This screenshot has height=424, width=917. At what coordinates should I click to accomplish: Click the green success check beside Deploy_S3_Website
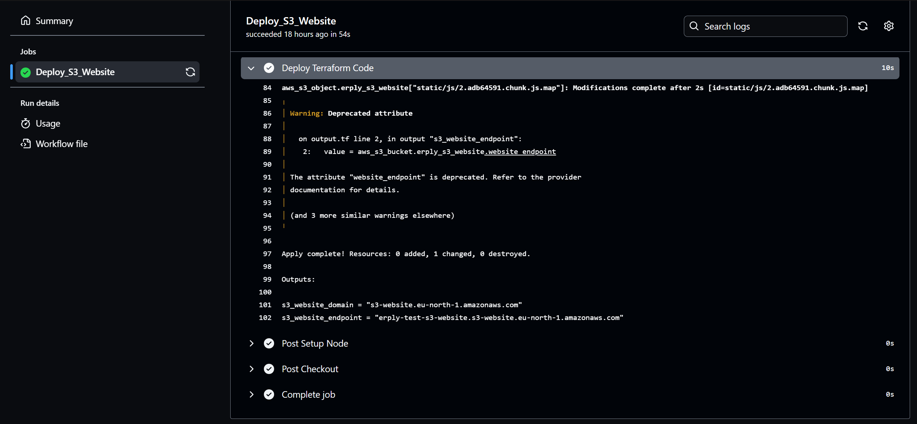[x=26, y=72]
